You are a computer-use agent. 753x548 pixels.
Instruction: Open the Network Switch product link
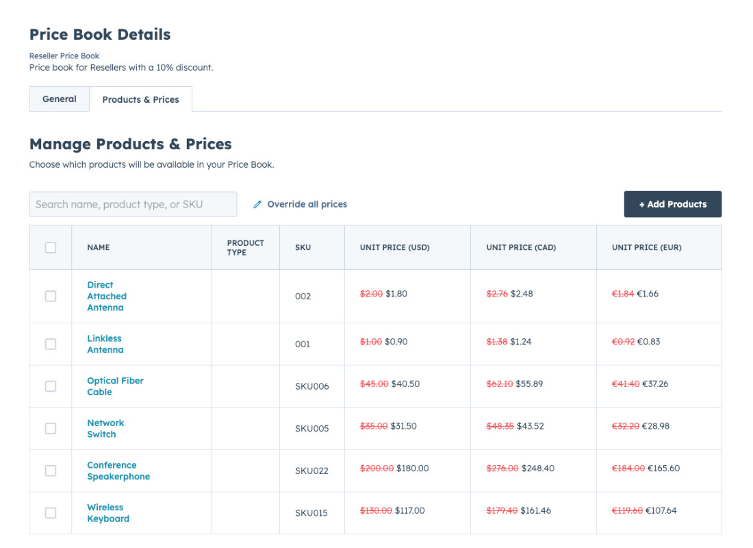[x=105, y=428]
